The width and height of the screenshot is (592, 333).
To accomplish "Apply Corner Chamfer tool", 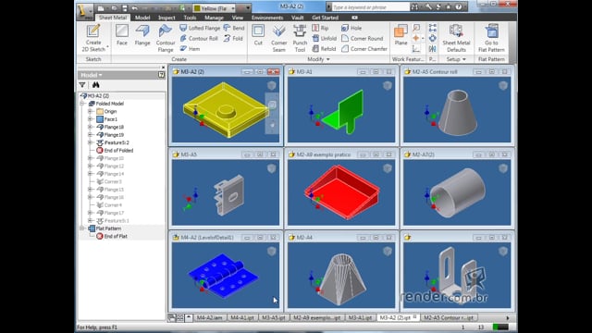I will [x=364, y=49].
